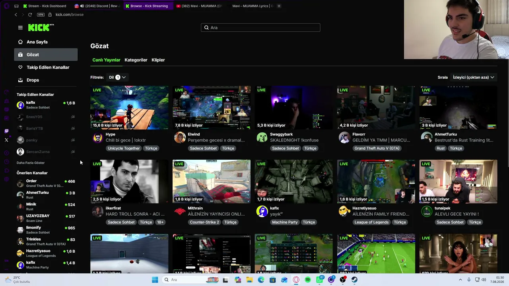Open Steam from the taskbar

[x=354, y=280]
